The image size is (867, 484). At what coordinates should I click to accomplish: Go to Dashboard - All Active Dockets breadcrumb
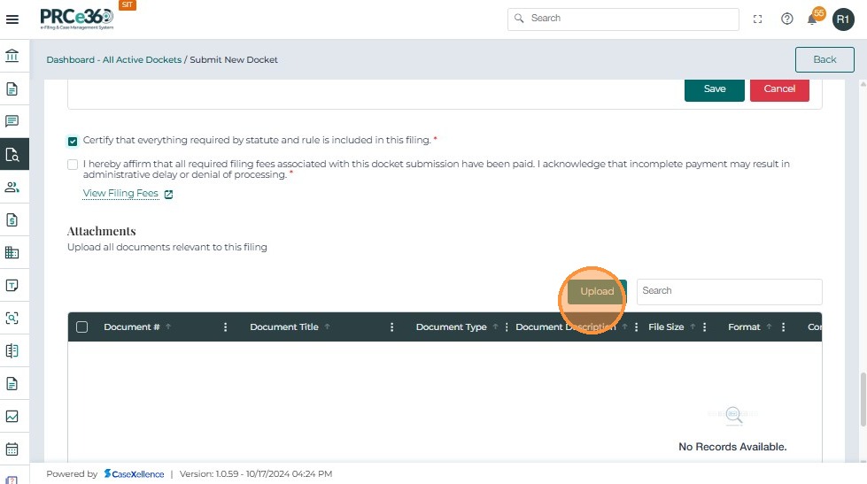click(114, 60)
